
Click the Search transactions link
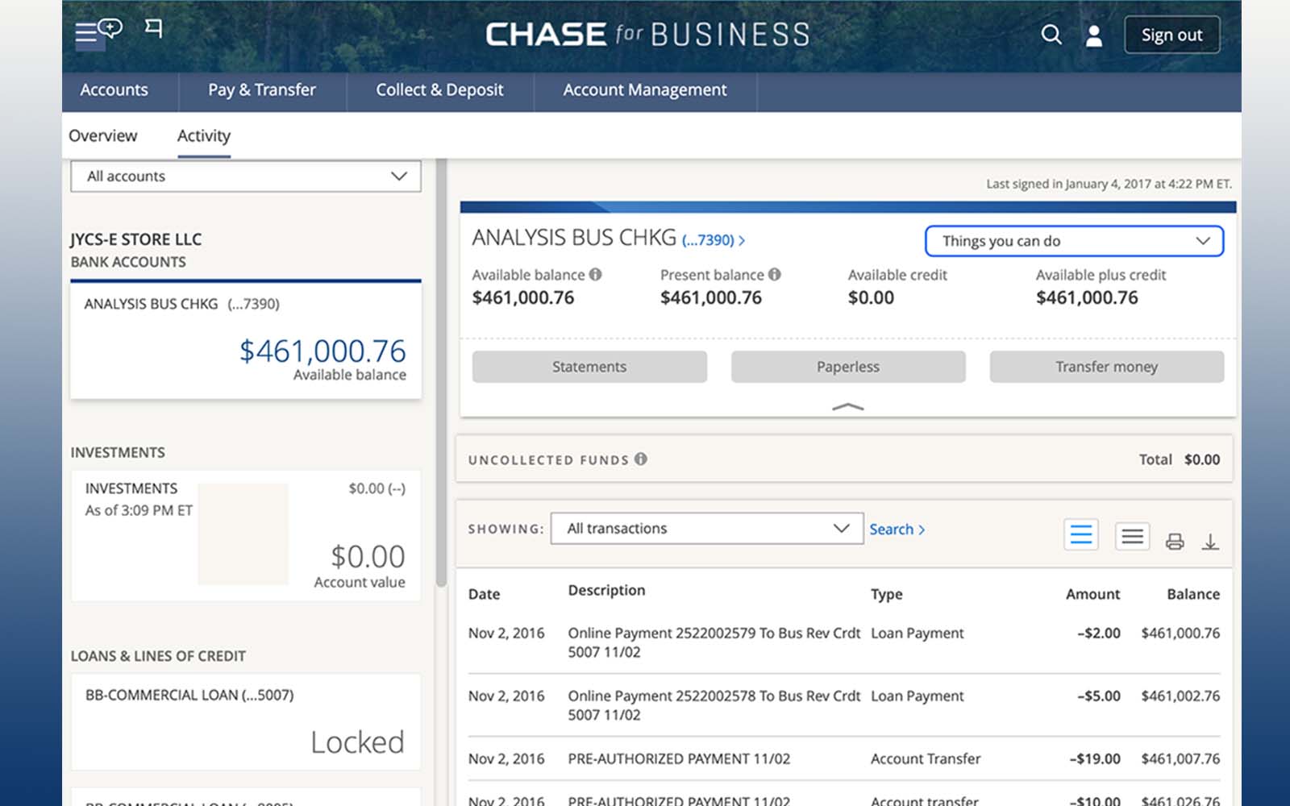pos(897,530)
